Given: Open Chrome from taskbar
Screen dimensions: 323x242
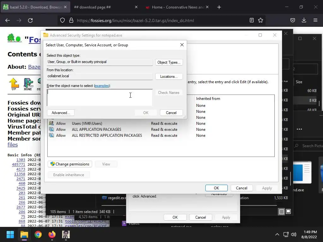Looking at the screenshot, I should [38, 234].
